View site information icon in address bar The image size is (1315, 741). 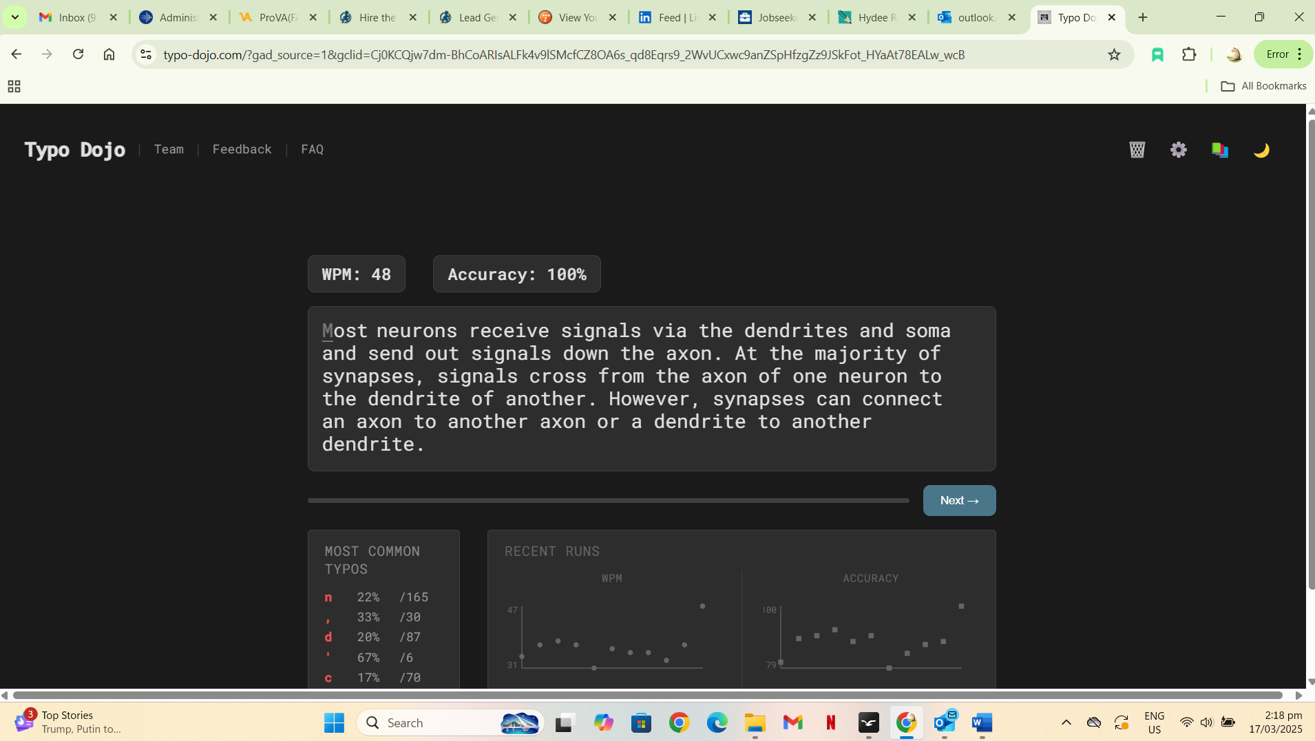tap(145, 54)
